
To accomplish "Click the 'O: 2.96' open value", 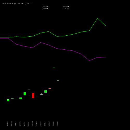I will click(45, 9).
